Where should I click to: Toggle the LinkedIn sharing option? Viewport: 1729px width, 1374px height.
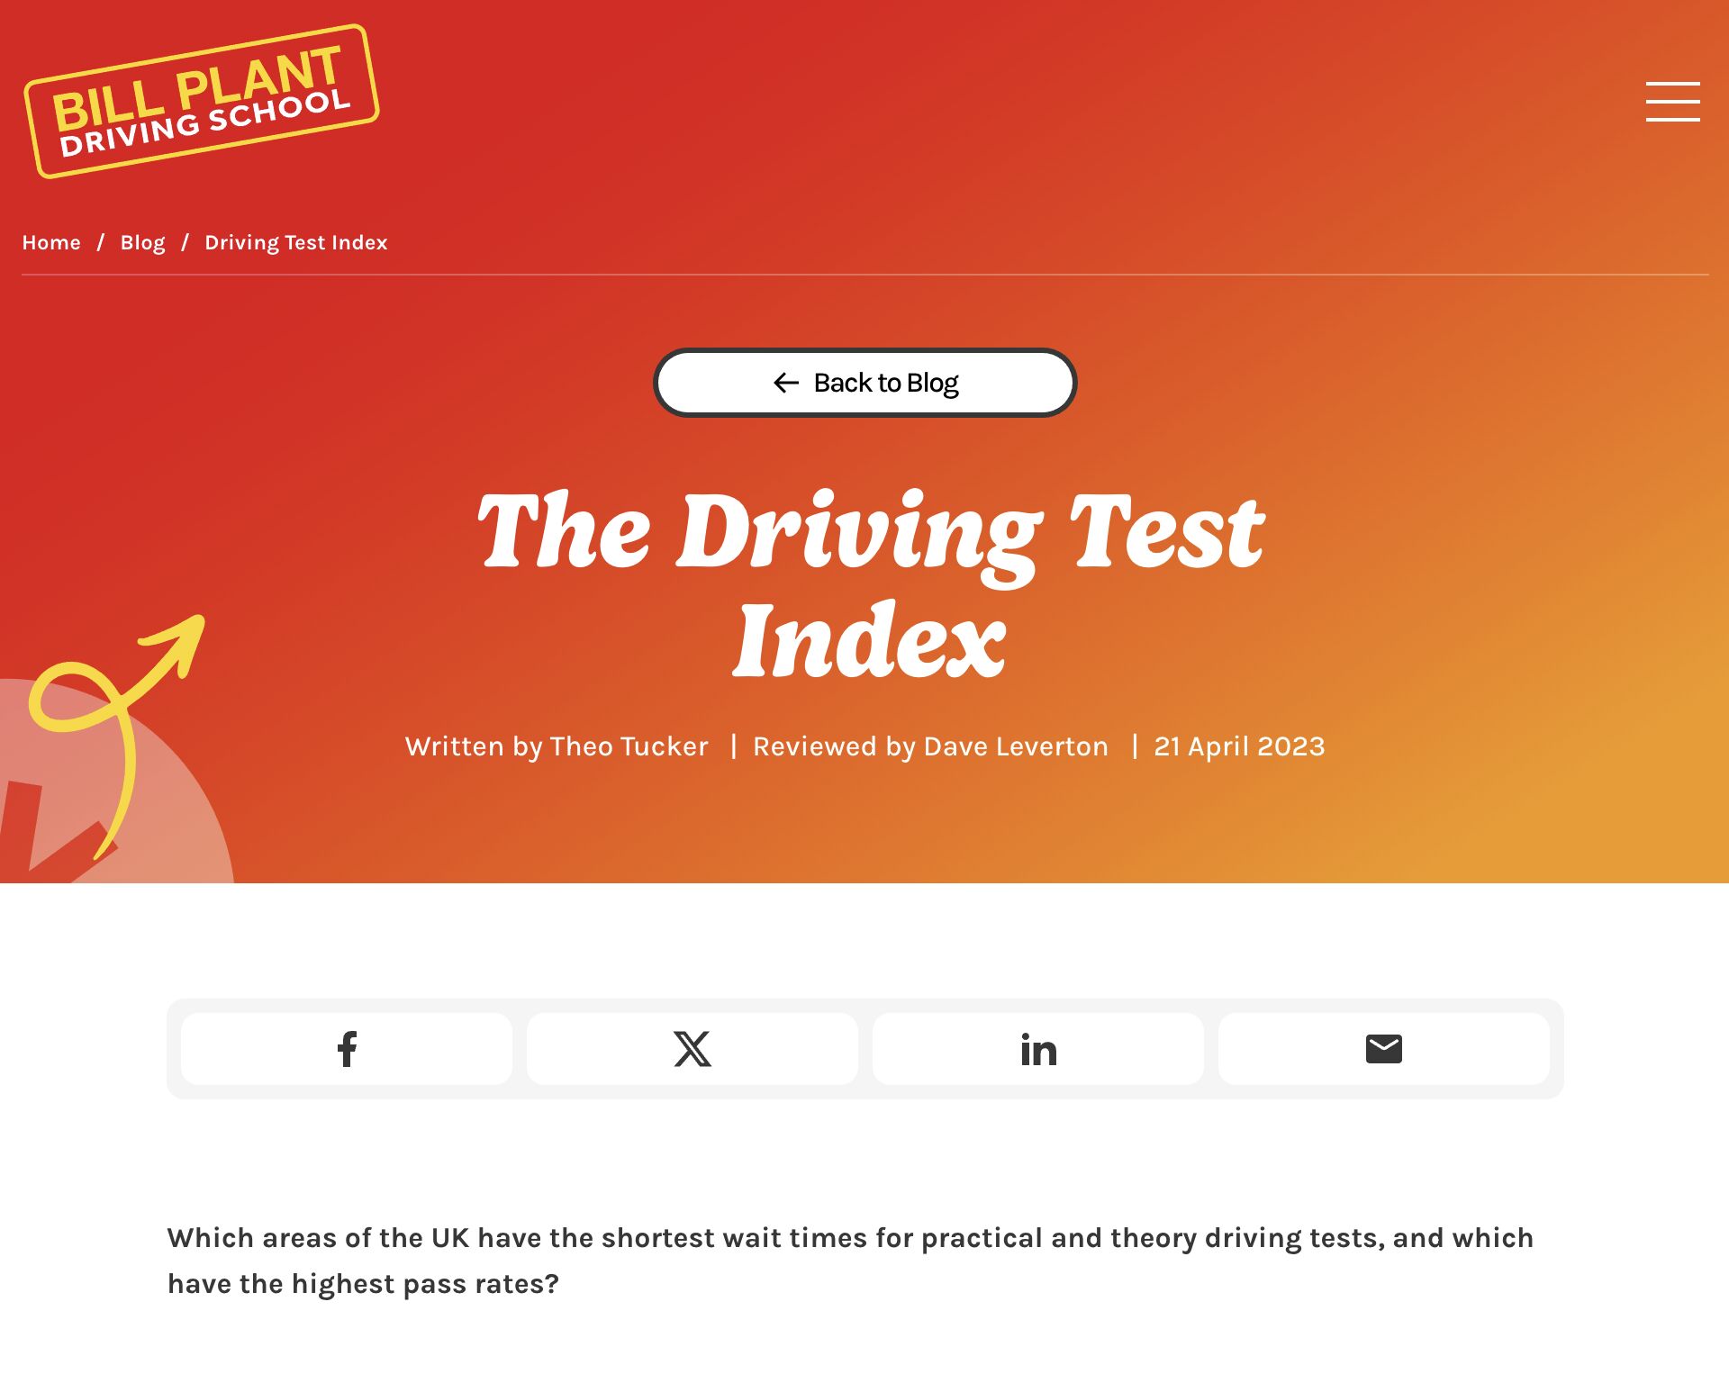[1038, 1048]
